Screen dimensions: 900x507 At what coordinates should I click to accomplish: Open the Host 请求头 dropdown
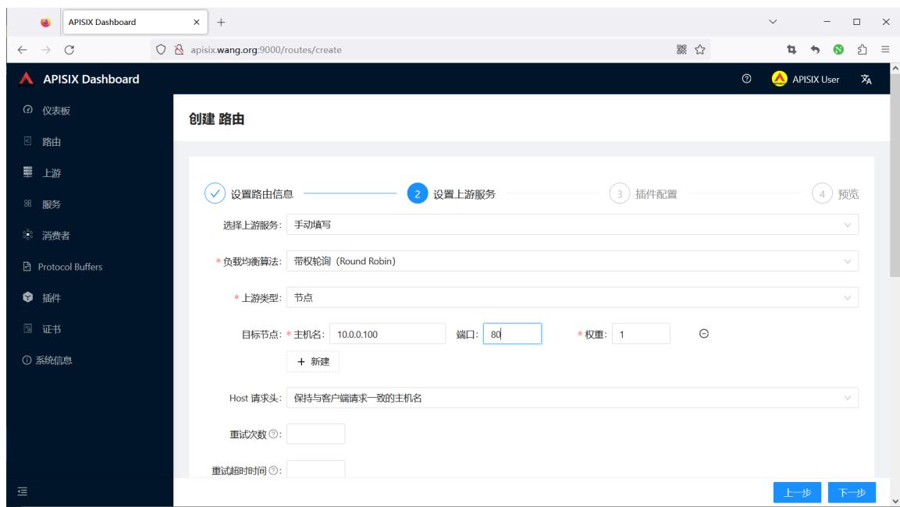(572, 398)
